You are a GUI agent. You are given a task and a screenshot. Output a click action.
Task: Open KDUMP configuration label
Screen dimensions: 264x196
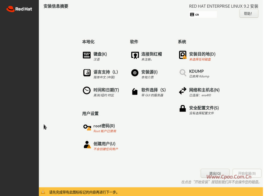(197, 71)
